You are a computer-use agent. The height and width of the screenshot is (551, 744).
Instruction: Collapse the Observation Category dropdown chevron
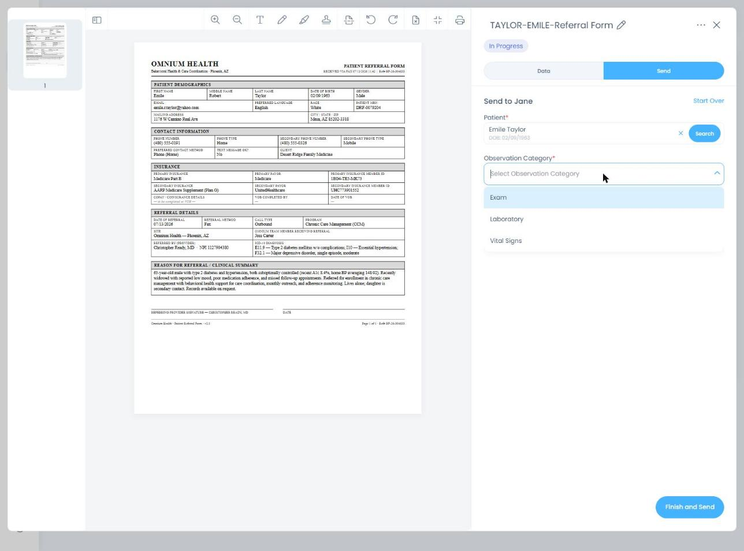(717, 173)
